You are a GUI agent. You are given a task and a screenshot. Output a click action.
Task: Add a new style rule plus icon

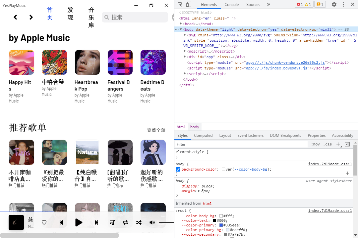pos(338,144)
